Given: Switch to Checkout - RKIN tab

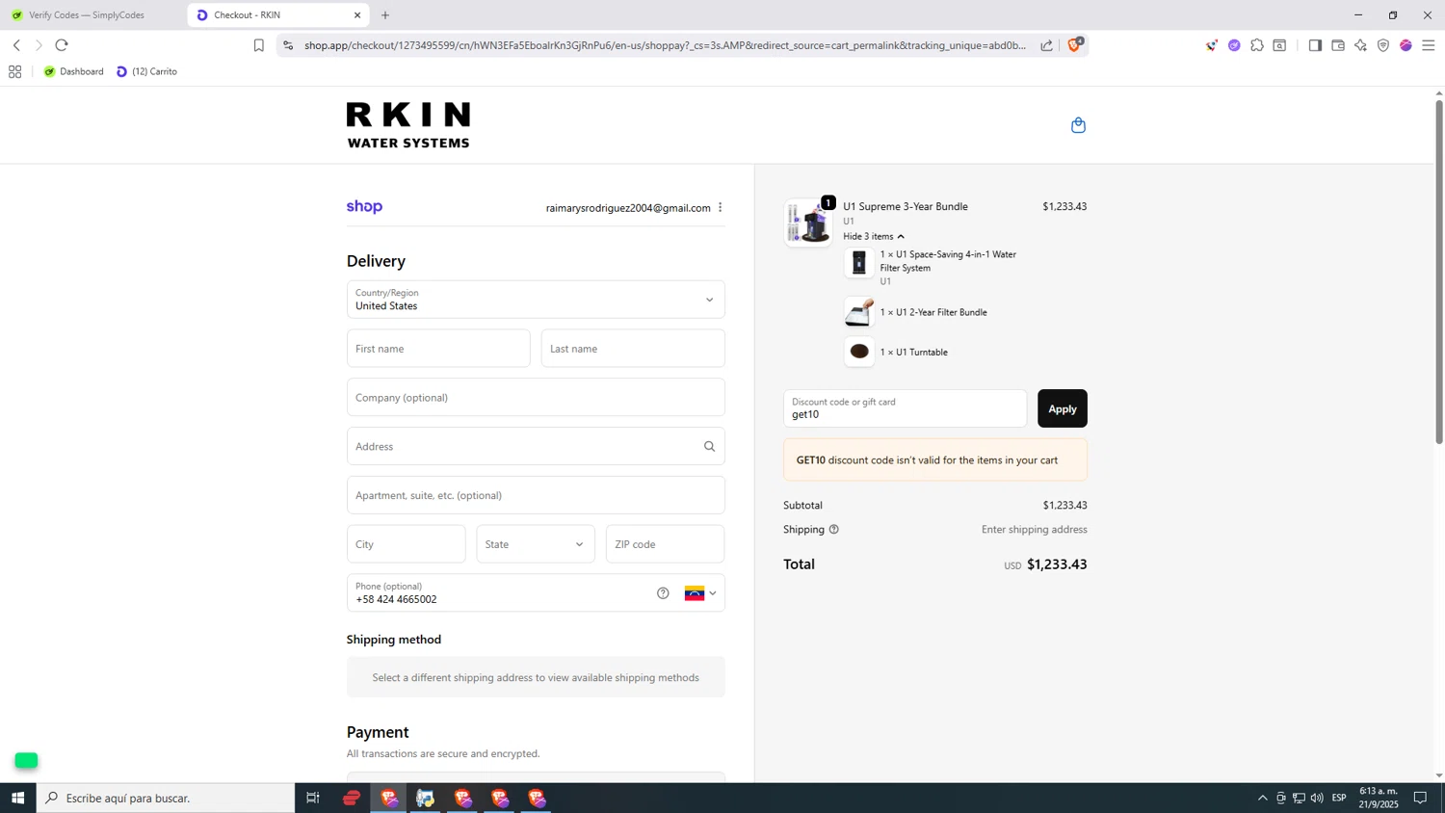Looking at the screenshot, I should point(277,15).
